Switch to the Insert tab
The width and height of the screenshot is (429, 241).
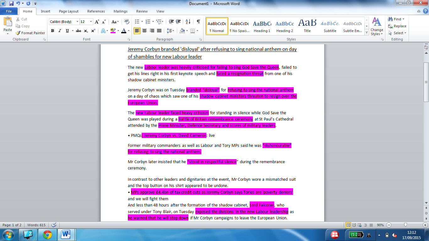[46, 11]
